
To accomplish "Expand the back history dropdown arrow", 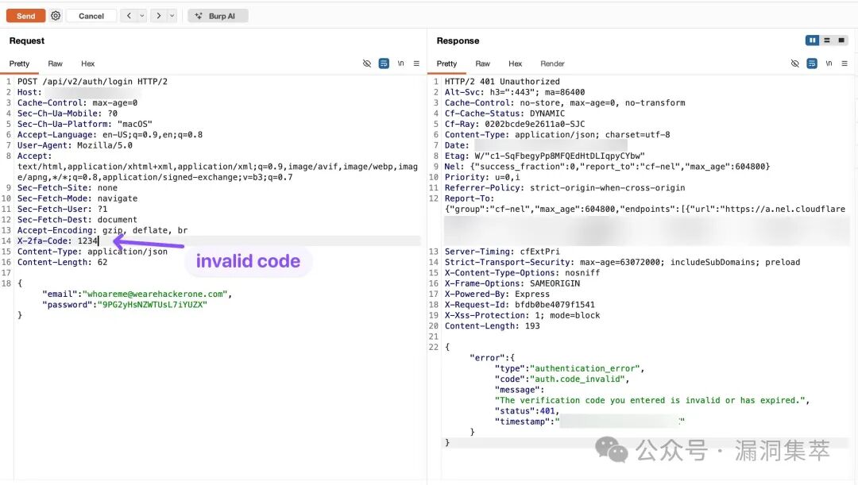I will 141,16.
